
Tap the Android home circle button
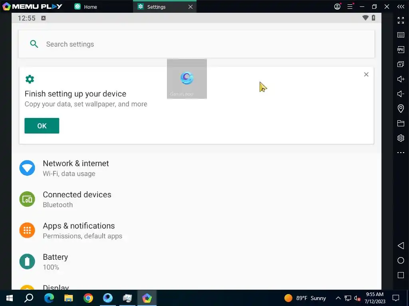401,261
